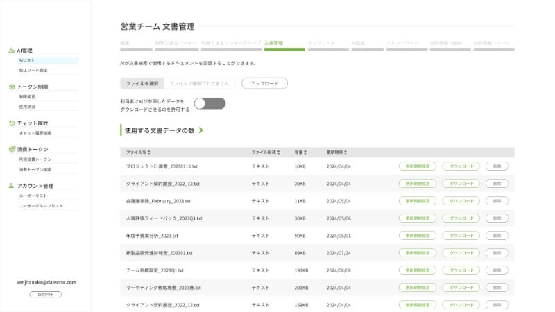Delete the 会議議事録_February_2023.txt file
The width and height of the screenshot is (555, 312).
[497, 201]
